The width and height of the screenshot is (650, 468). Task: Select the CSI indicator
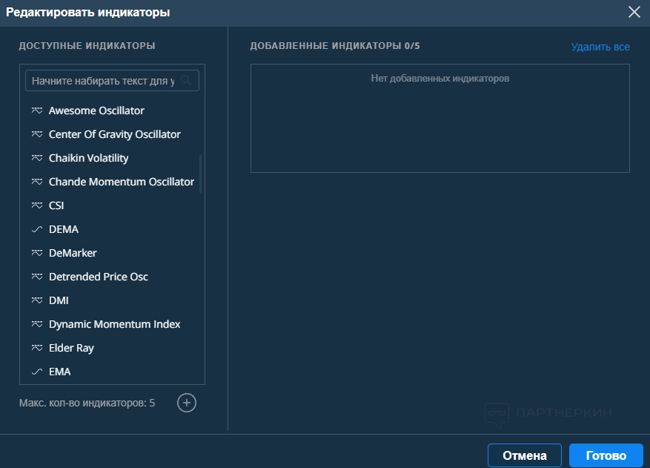click(56, 205)
